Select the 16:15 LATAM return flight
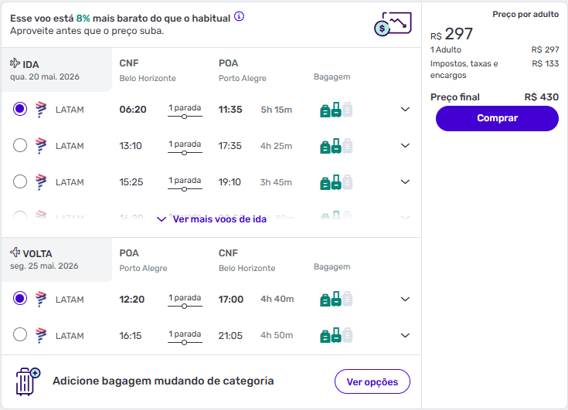568x410 pixels. (20, 334)
